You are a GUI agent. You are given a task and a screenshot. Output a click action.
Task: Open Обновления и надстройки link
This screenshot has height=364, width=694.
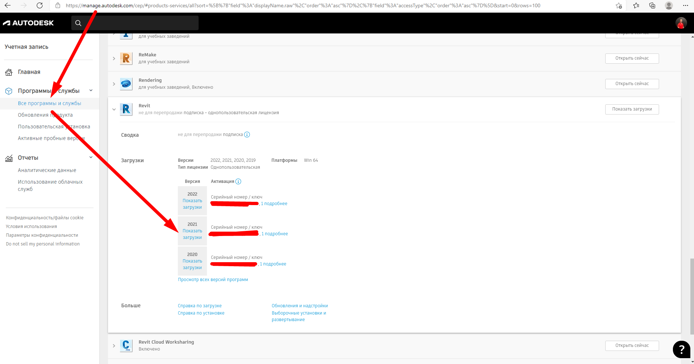300,306
